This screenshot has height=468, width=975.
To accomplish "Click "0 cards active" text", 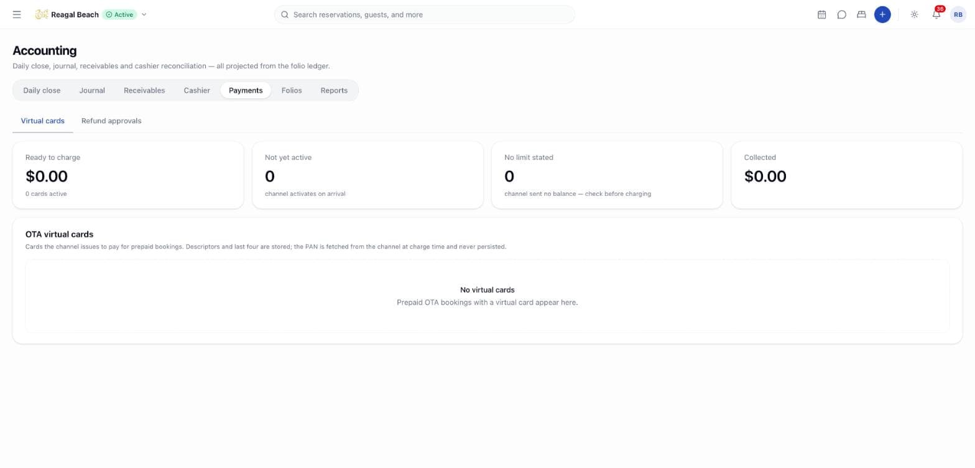I will tap(46, 194).
